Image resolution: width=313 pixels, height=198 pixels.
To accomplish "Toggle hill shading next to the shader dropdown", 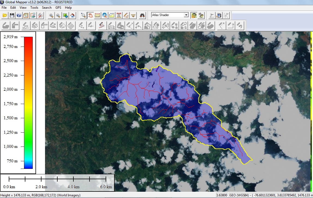I will coord(193,16).
